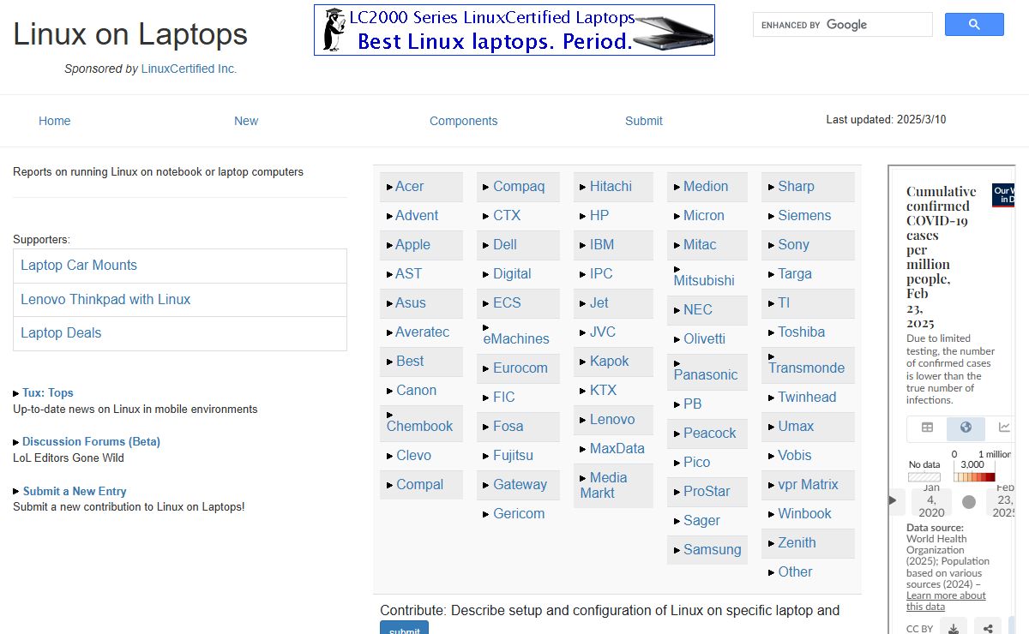Follow the LinuxCertified Inc. sponsor link
The image size is (1029, 634).
(190, 69)
